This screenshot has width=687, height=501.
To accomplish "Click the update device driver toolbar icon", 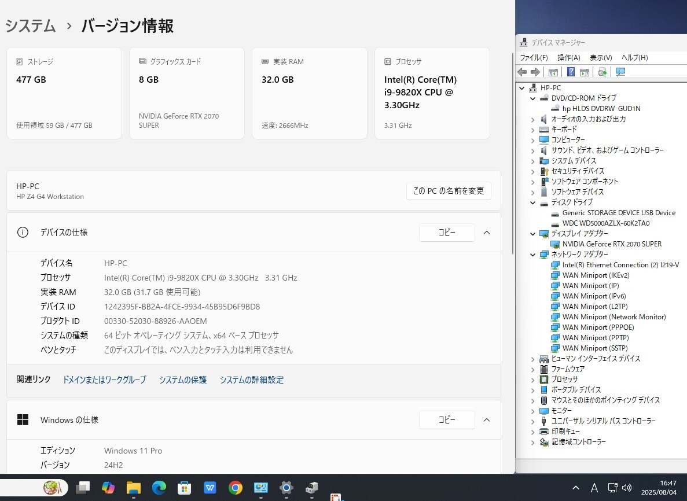I will click(x=602, y=72).
